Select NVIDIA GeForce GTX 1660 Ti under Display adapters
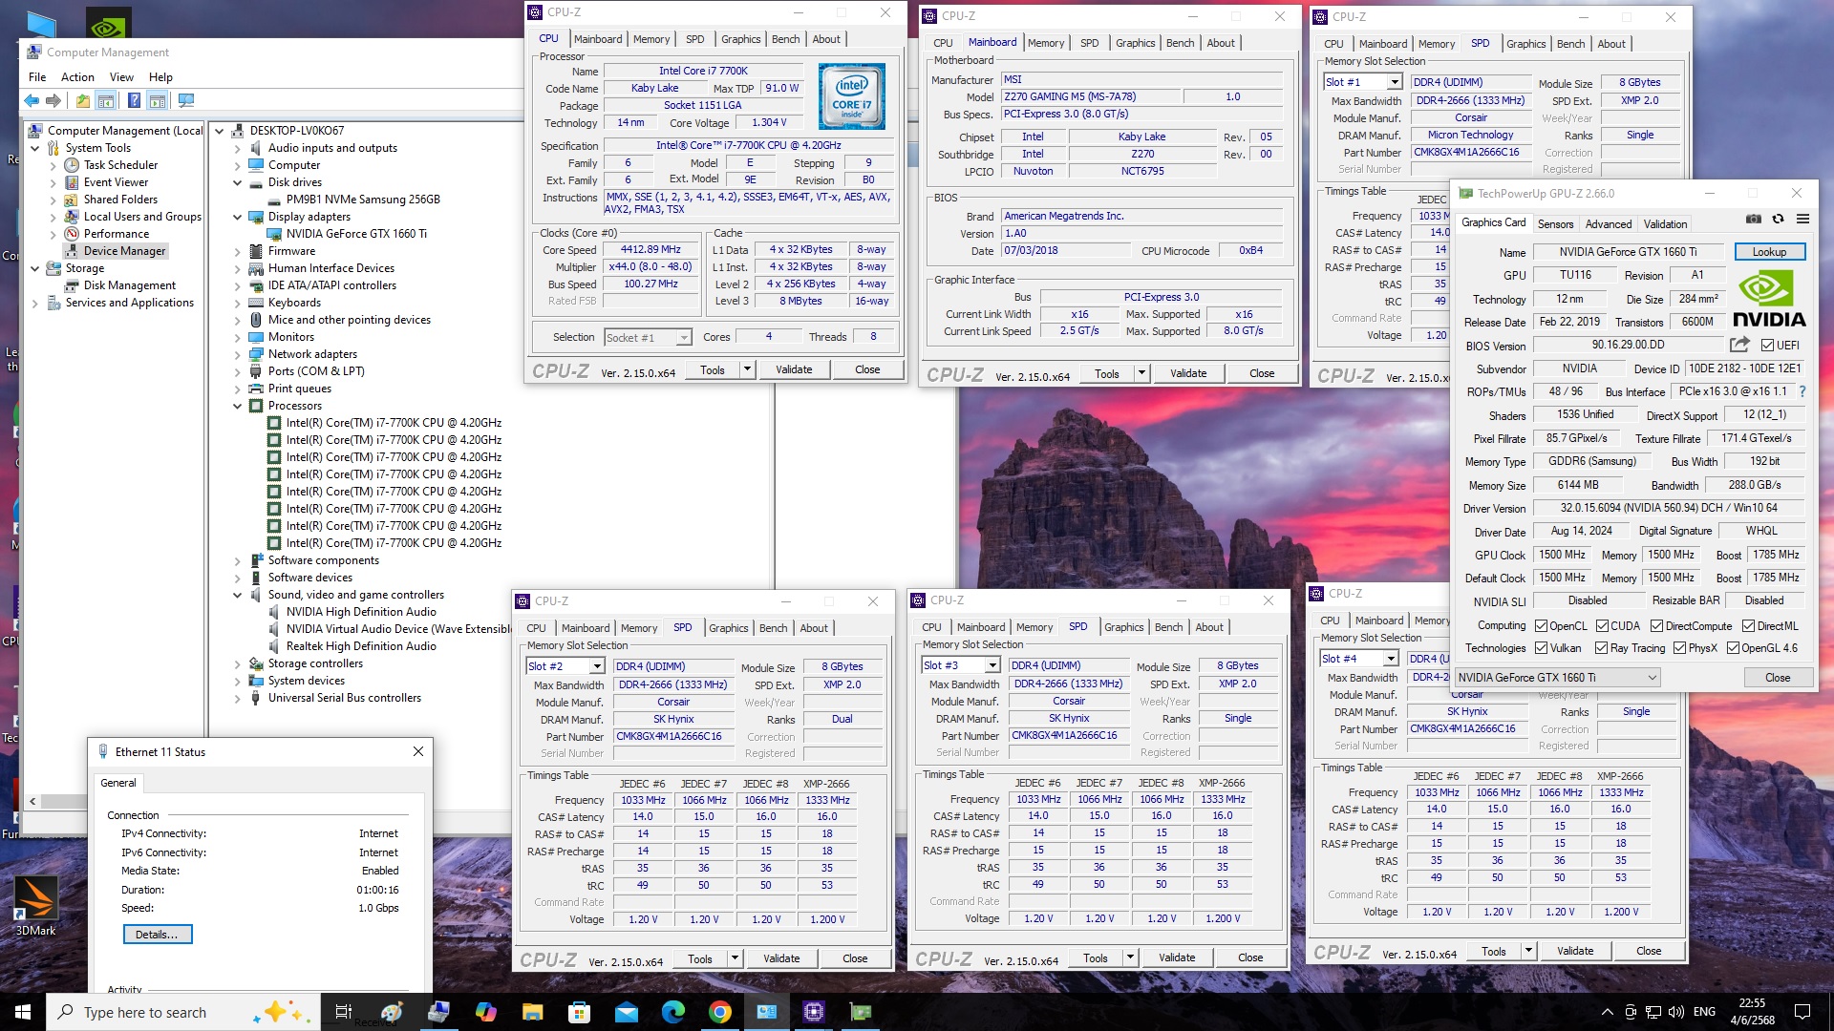Screen dimensions: 1834x1031 (x=356, y=234)
